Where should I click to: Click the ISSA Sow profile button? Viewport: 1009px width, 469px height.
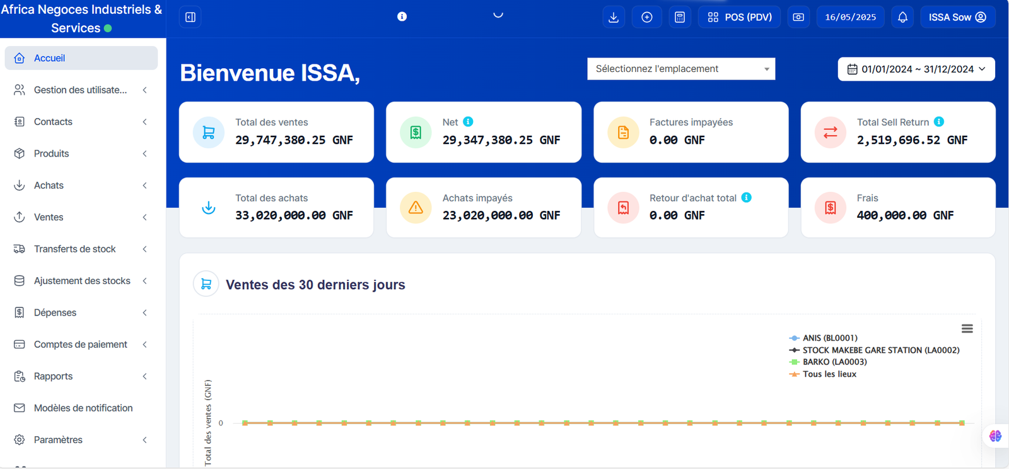click(x=957, y=17)
